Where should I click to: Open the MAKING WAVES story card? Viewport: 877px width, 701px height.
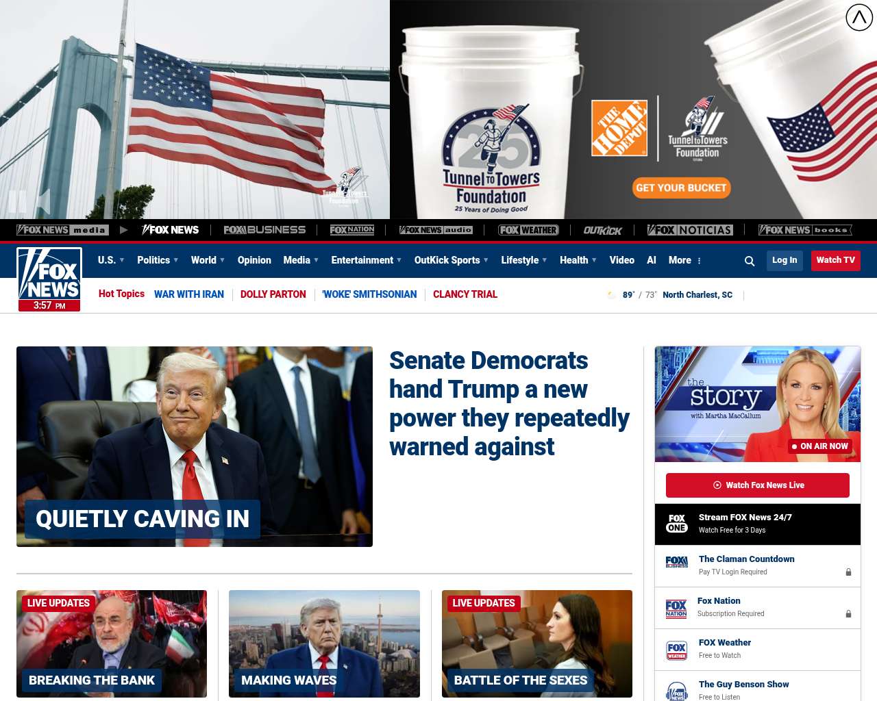324,643
